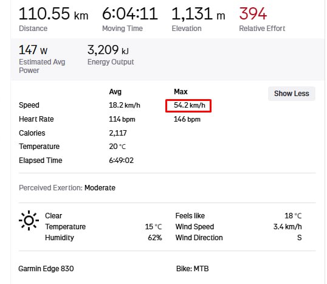Click the Garmin Edge 830 device name
The width and height of the screenshot is (327, 284).
[x=46, y=269]
